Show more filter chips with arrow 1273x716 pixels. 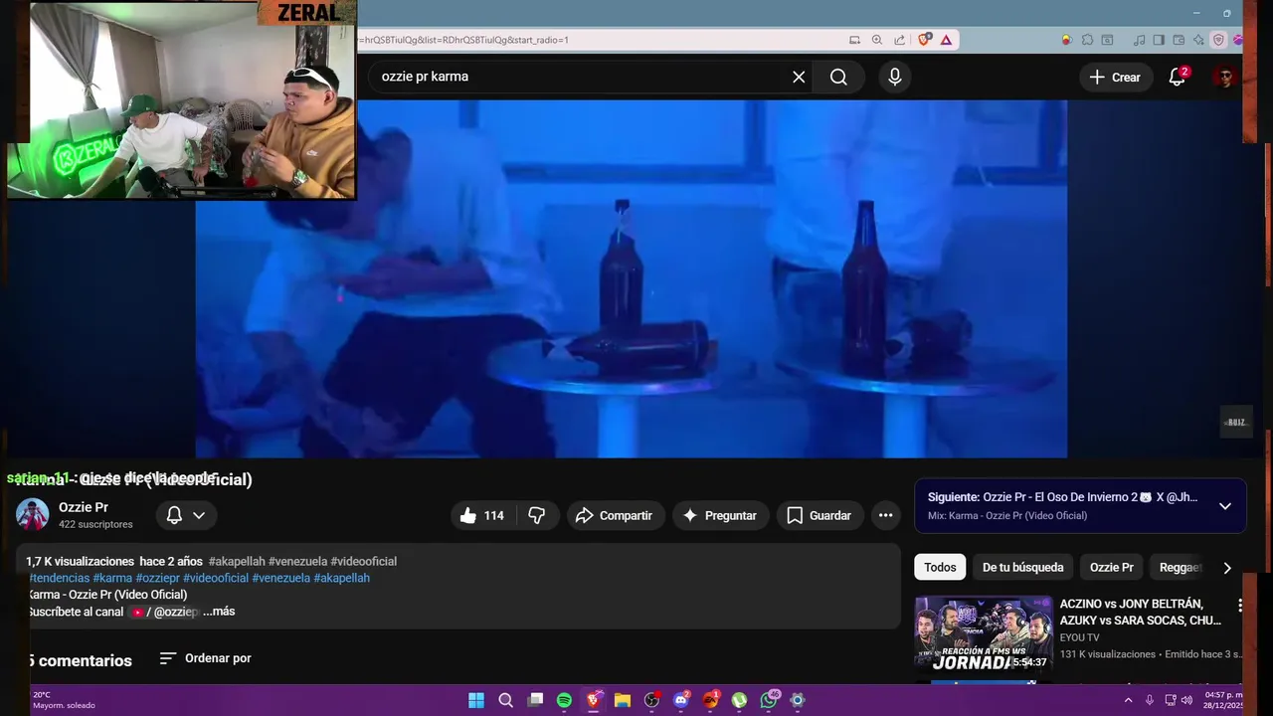click(1227, 568)
